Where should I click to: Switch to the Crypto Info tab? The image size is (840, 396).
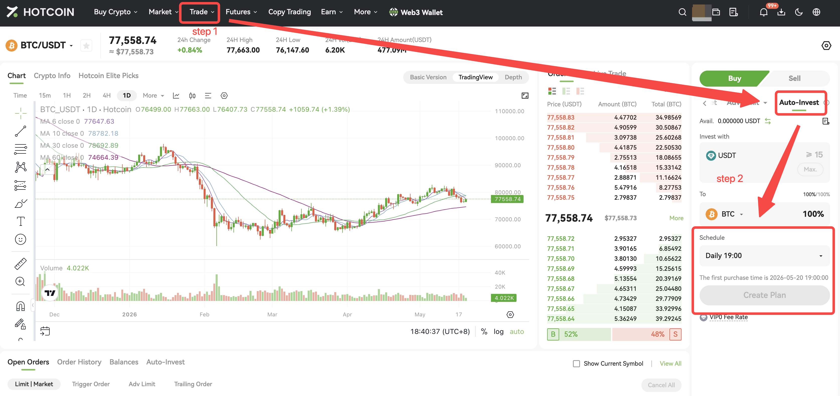52,76
